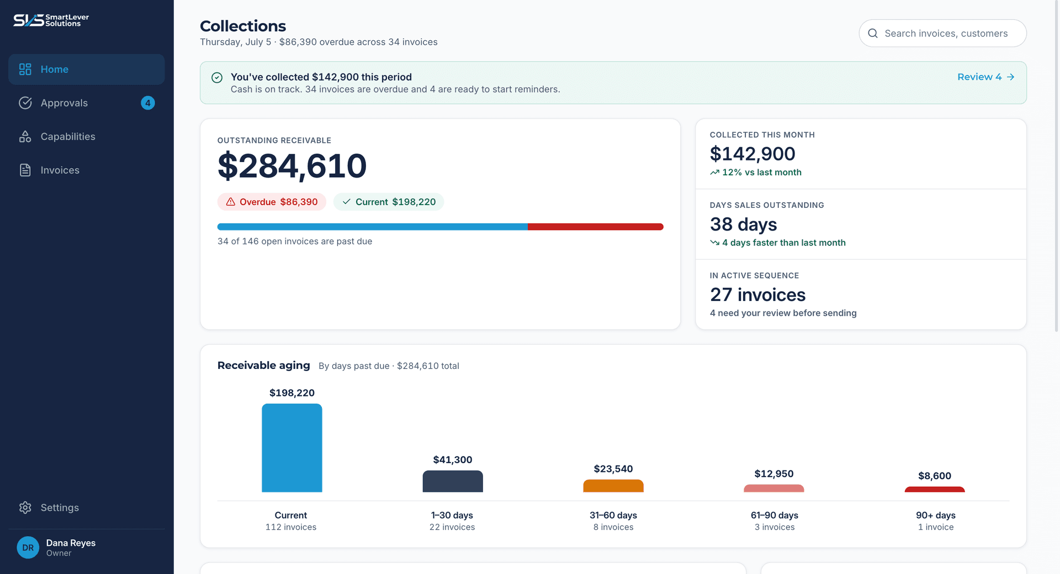Image resolution: width=1060 pixels, height=574 pixels.
Task: Click the $8,600 value above 90+ days bar
Action: (x=935, y=476)
